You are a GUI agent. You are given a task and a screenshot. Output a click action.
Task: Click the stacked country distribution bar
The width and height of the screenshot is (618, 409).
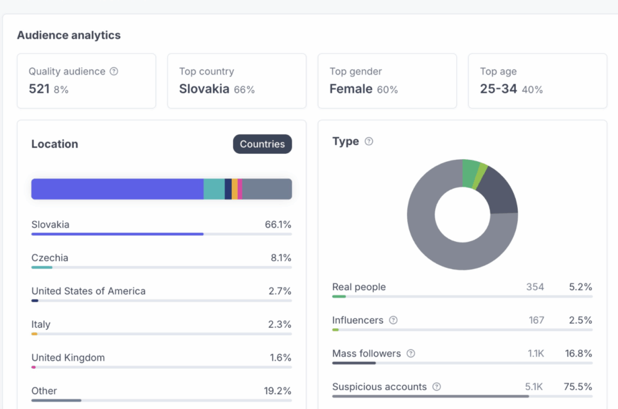point(161,189)
